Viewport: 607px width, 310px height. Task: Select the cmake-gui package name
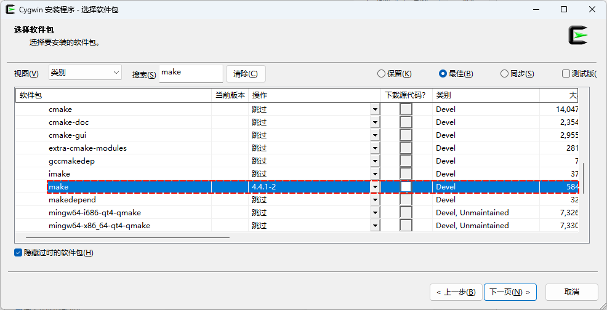click(x=67, y=135)
